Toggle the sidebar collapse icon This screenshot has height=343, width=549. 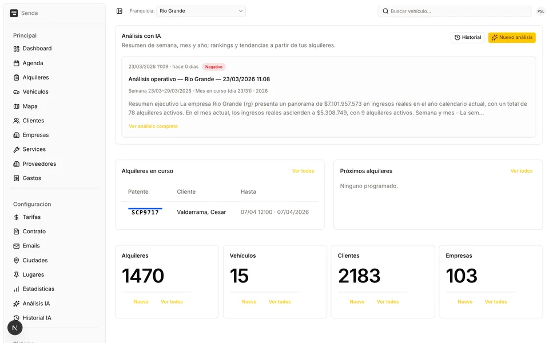click(x=120, y=11)
